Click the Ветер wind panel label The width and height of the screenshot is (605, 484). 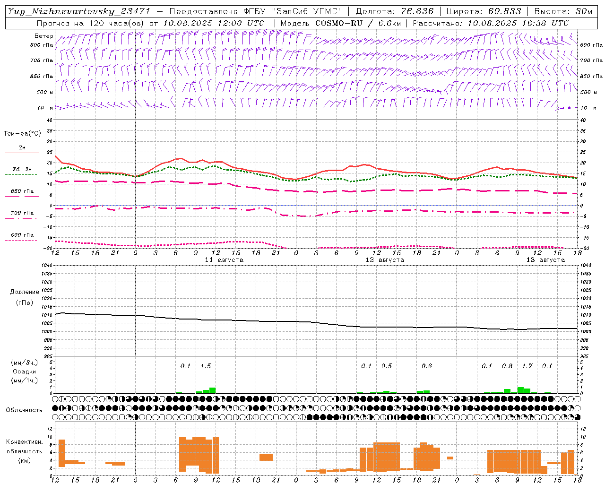43,36
